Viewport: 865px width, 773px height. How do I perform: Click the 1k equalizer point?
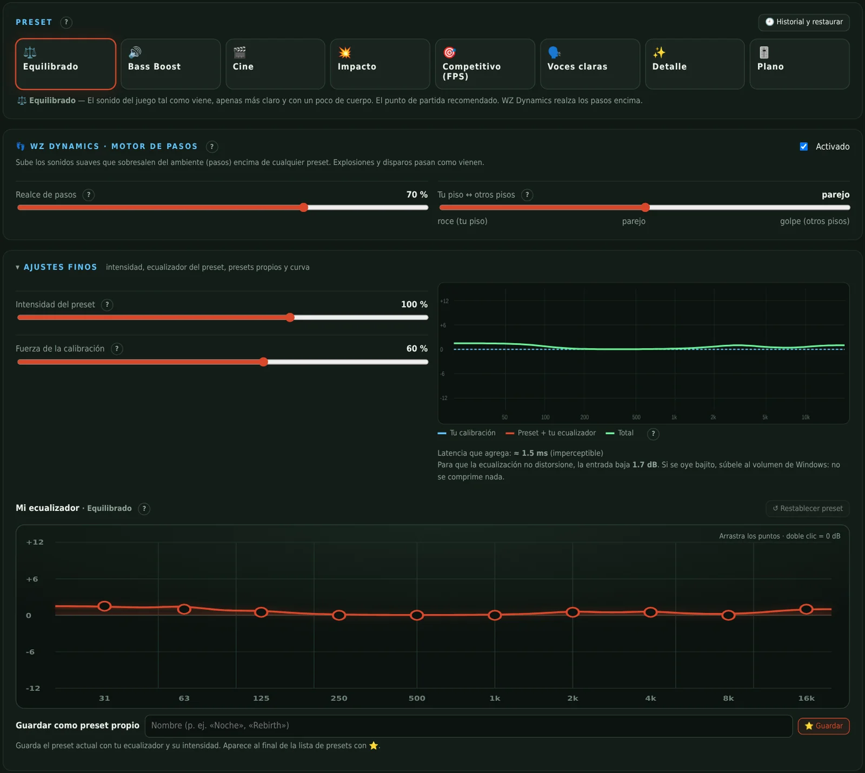pos(495,615)
